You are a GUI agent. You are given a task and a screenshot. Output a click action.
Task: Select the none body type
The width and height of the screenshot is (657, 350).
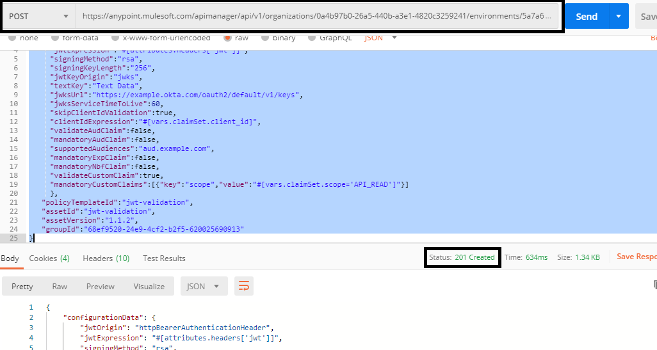tap(24, 38)
